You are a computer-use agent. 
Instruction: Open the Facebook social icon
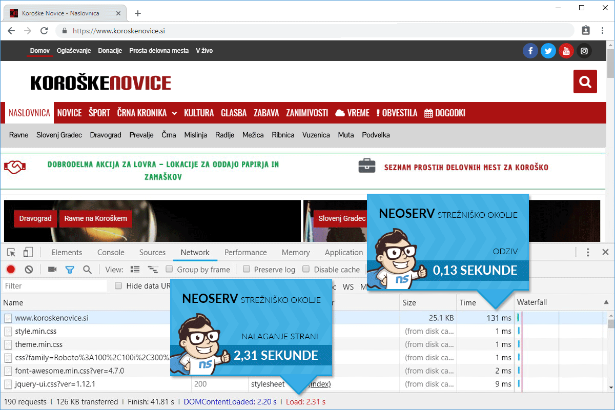pos(530,51)
